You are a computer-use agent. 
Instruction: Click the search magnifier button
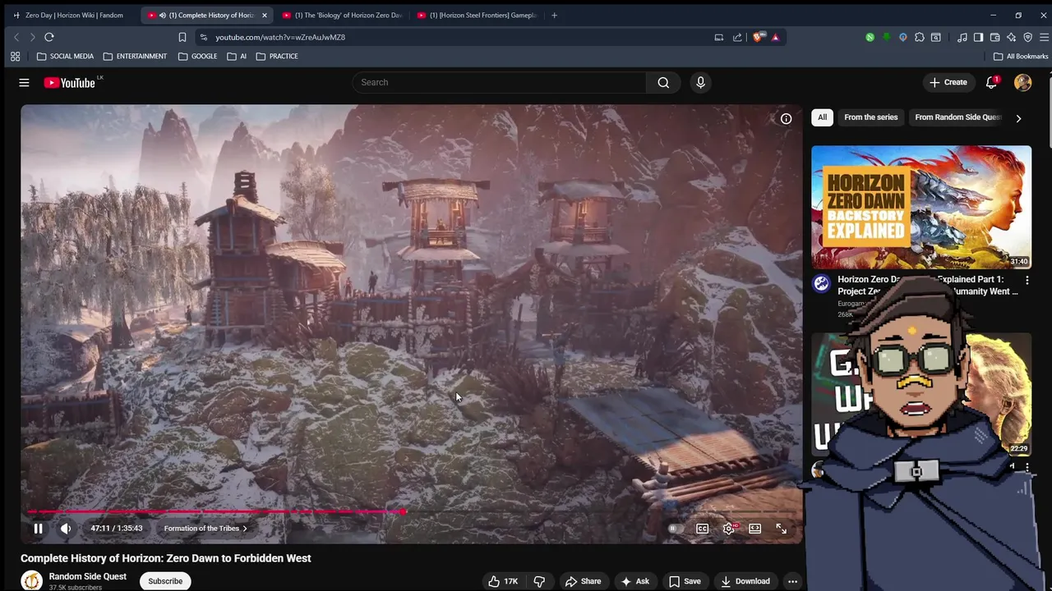pos(663,82)
